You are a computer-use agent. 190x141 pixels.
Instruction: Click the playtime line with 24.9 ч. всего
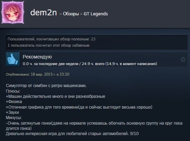coord(90,64)
